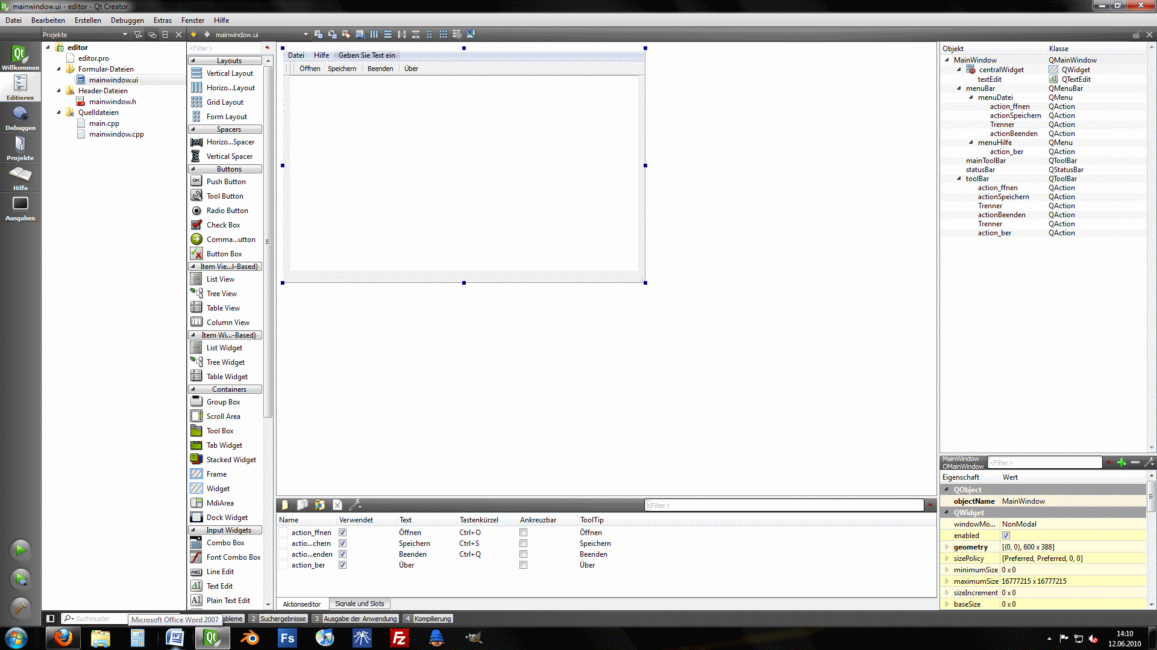Click the green Run play button
The width and height of the screenshot is (1157, 650).
tap(20, 549)
